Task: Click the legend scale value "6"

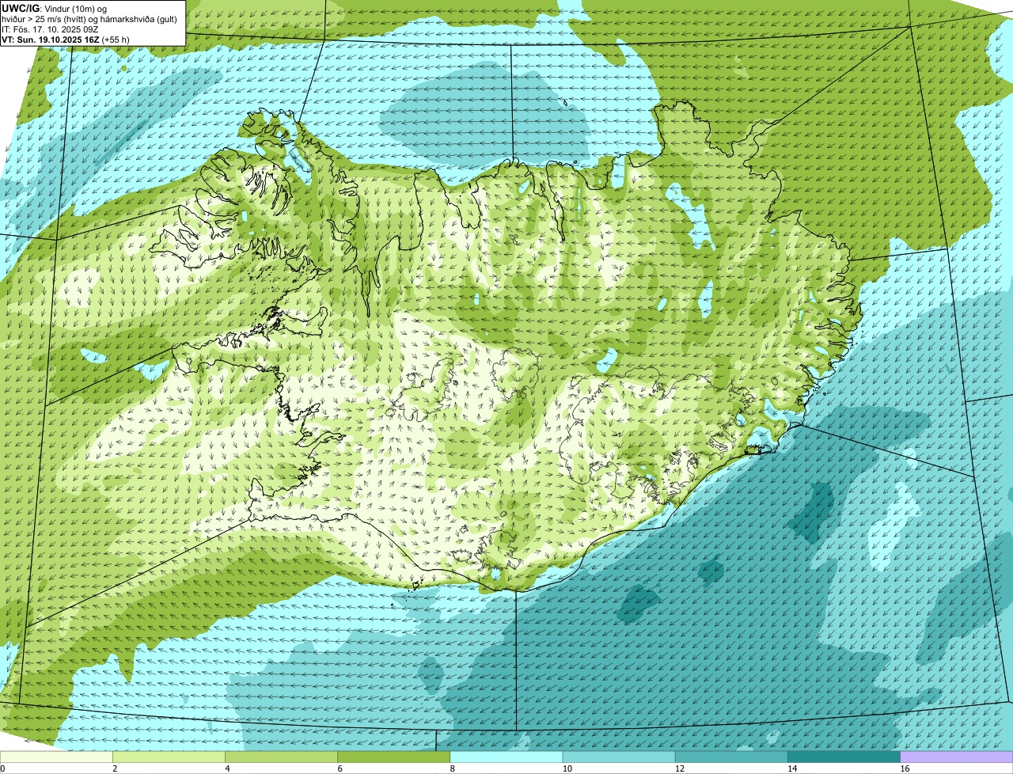Action: pos(340,768)
